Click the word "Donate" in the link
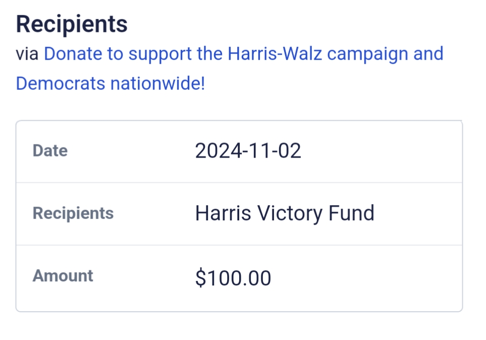This screenshot has width=486, height=340. [x=76, y=54]
